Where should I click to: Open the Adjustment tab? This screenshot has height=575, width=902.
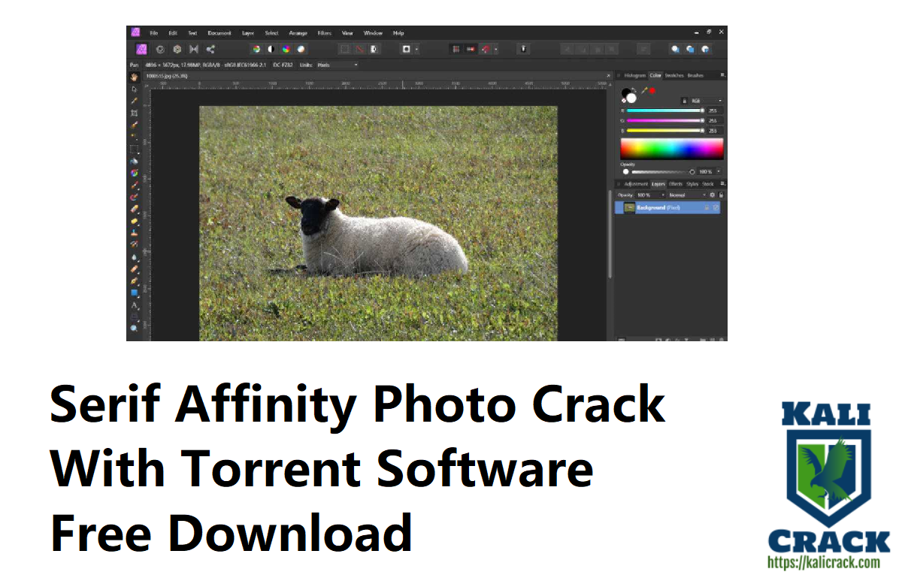click(636, 184)
